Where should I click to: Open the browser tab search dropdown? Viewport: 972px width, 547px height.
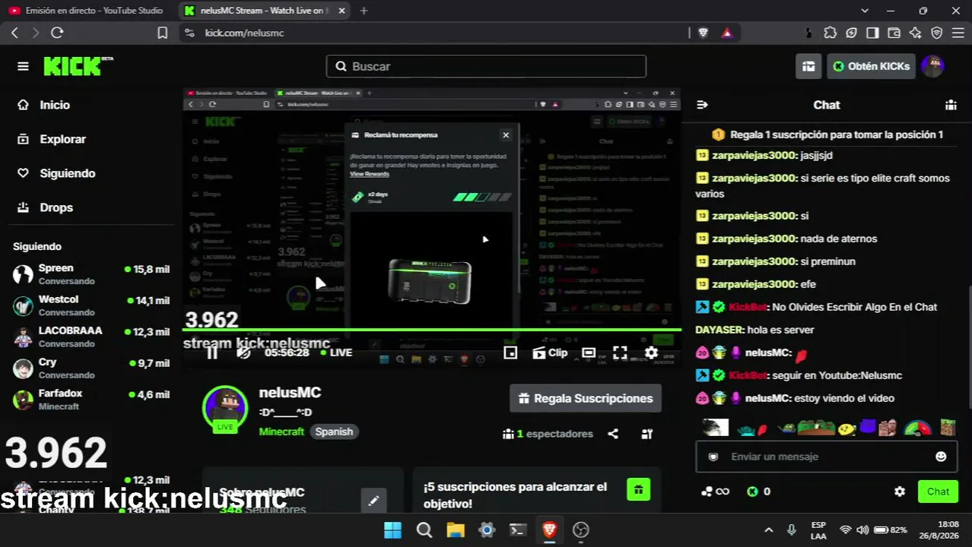865,11
